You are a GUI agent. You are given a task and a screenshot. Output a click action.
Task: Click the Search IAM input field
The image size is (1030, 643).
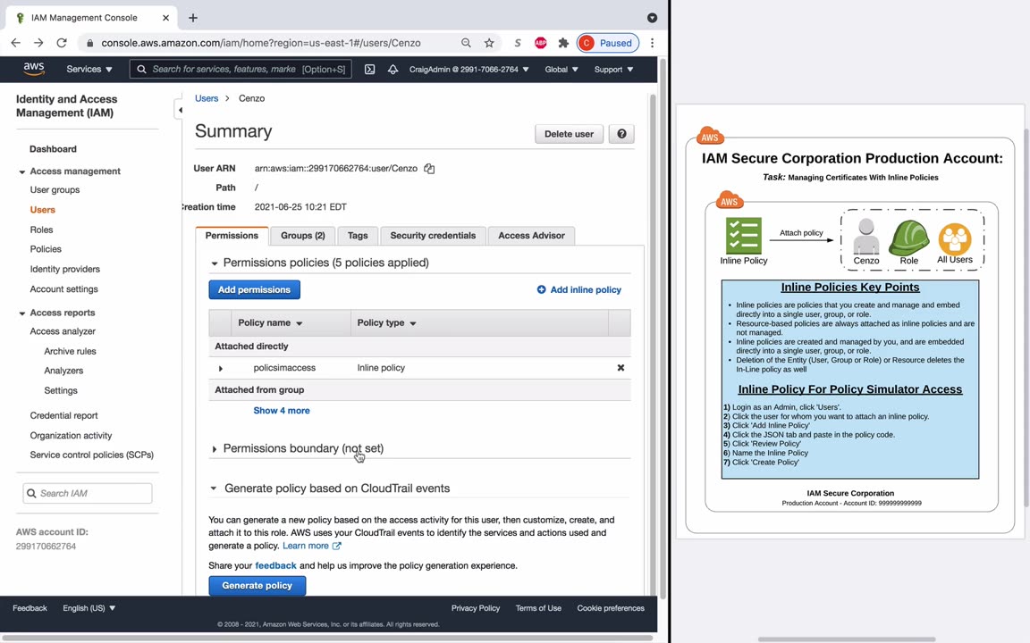click(x=88, y=493)
